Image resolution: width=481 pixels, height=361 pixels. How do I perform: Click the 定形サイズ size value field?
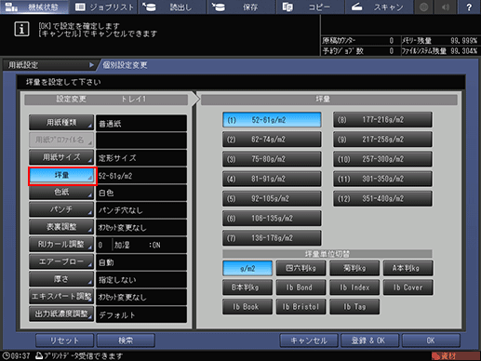[x=141, y=158]
